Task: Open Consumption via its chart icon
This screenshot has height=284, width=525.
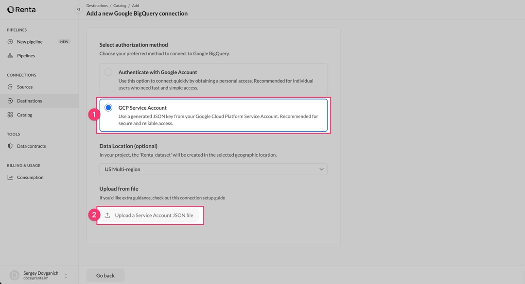Action: [x=11, y=177]
